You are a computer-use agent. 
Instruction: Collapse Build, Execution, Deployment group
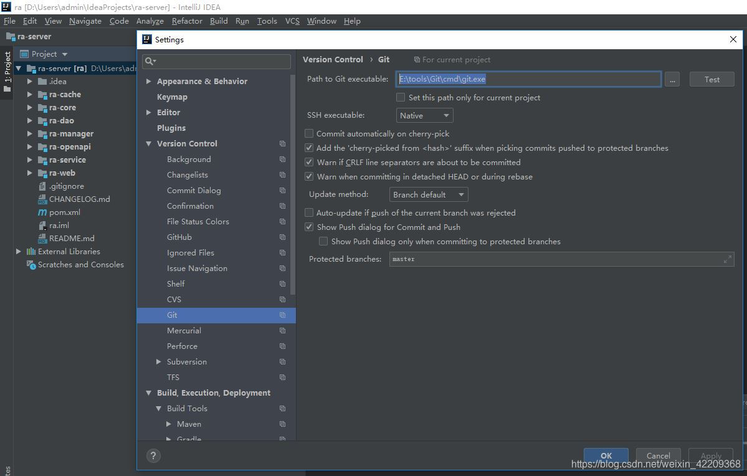coord(149,393)
